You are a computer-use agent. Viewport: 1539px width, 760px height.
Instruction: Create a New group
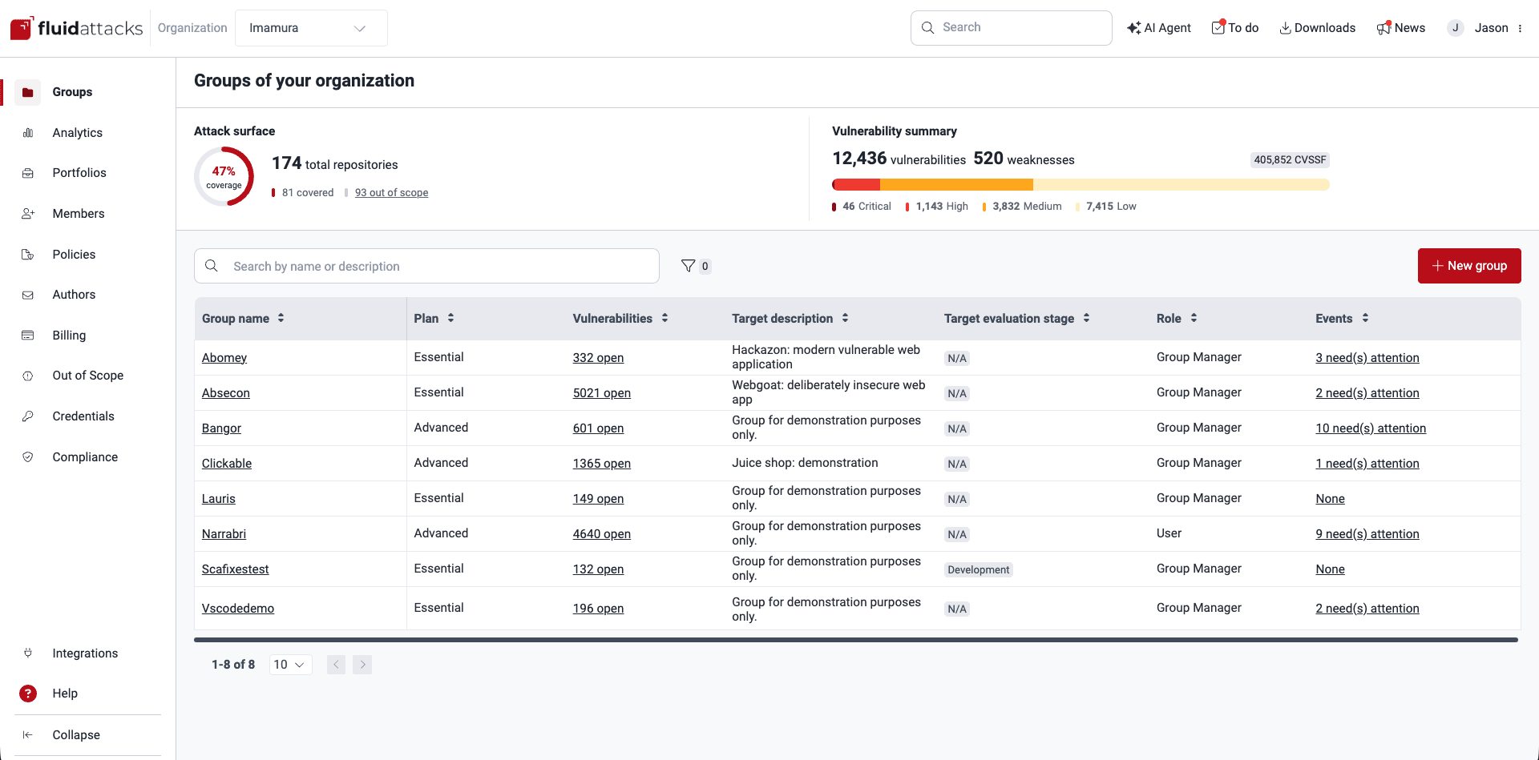(x=1469, y=265)
